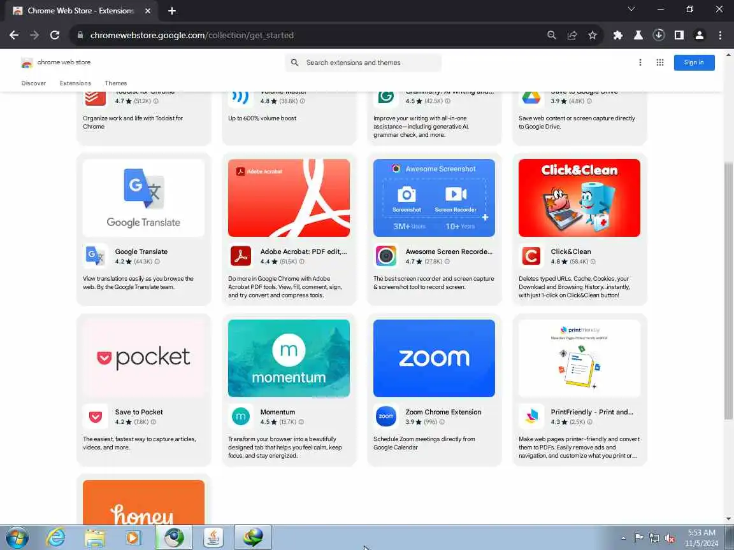Reload the Chrome Web Store page
Image resolution: width=734 pixels, height=550 pixels.
tap(55, 35)
